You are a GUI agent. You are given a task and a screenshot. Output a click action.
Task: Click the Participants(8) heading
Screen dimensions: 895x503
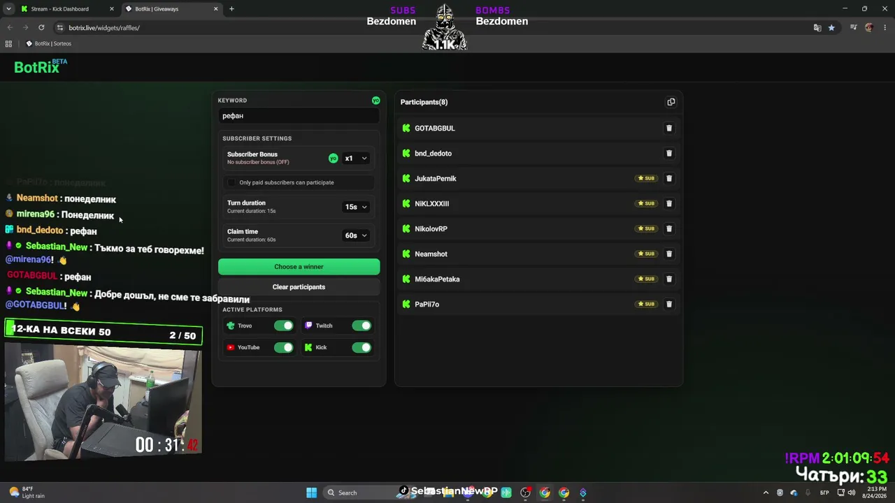point(424,102)
